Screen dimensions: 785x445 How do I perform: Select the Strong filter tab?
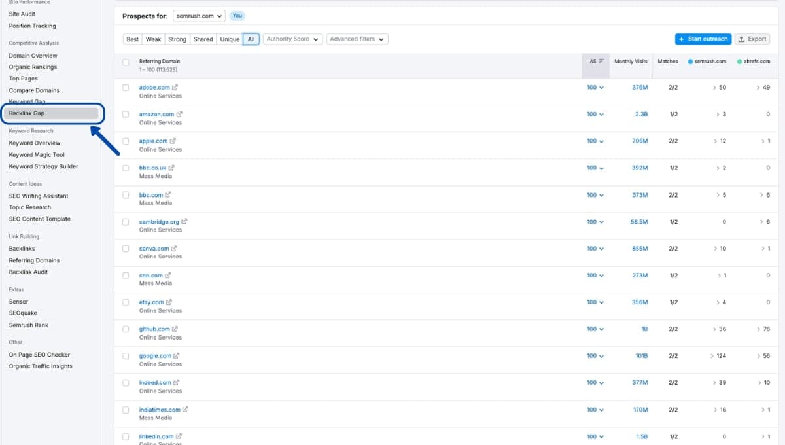(177, 39)
